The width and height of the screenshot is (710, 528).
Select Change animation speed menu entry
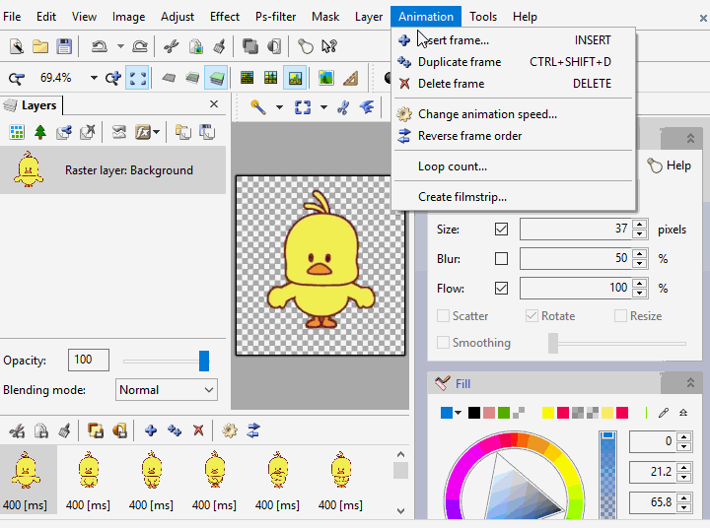[x=514, y=114]
